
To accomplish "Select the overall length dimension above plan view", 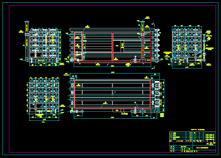I will [x=113, y=73].
